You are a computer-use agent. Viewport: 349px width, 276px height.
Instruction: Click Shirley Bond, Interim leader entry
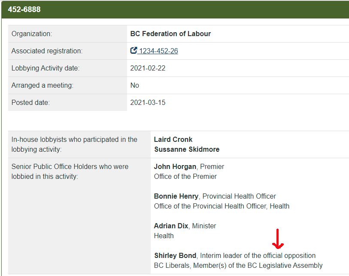[x=235, y=255]
